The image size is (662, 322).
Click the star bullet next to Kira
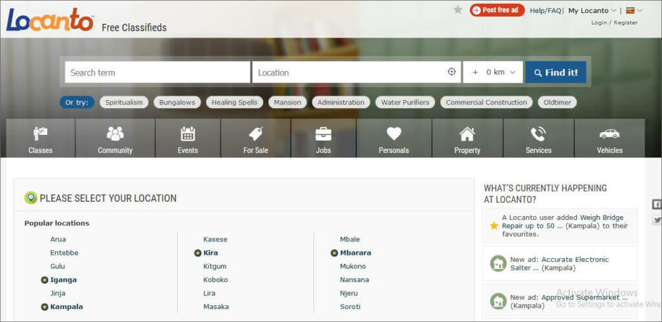[x=198, y=253]
